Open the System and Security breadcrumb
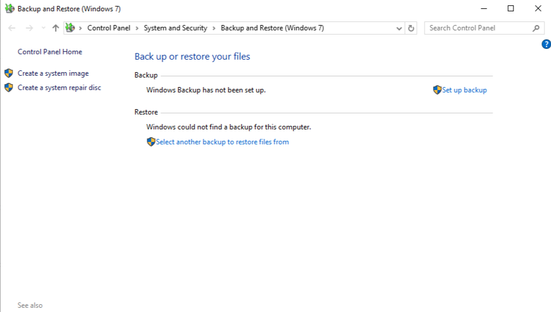 tap(175, 28)
